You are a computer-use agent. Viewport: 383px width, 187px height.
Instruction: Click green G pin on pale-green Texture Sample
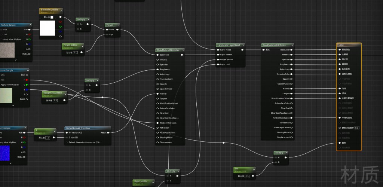[27, 85]
